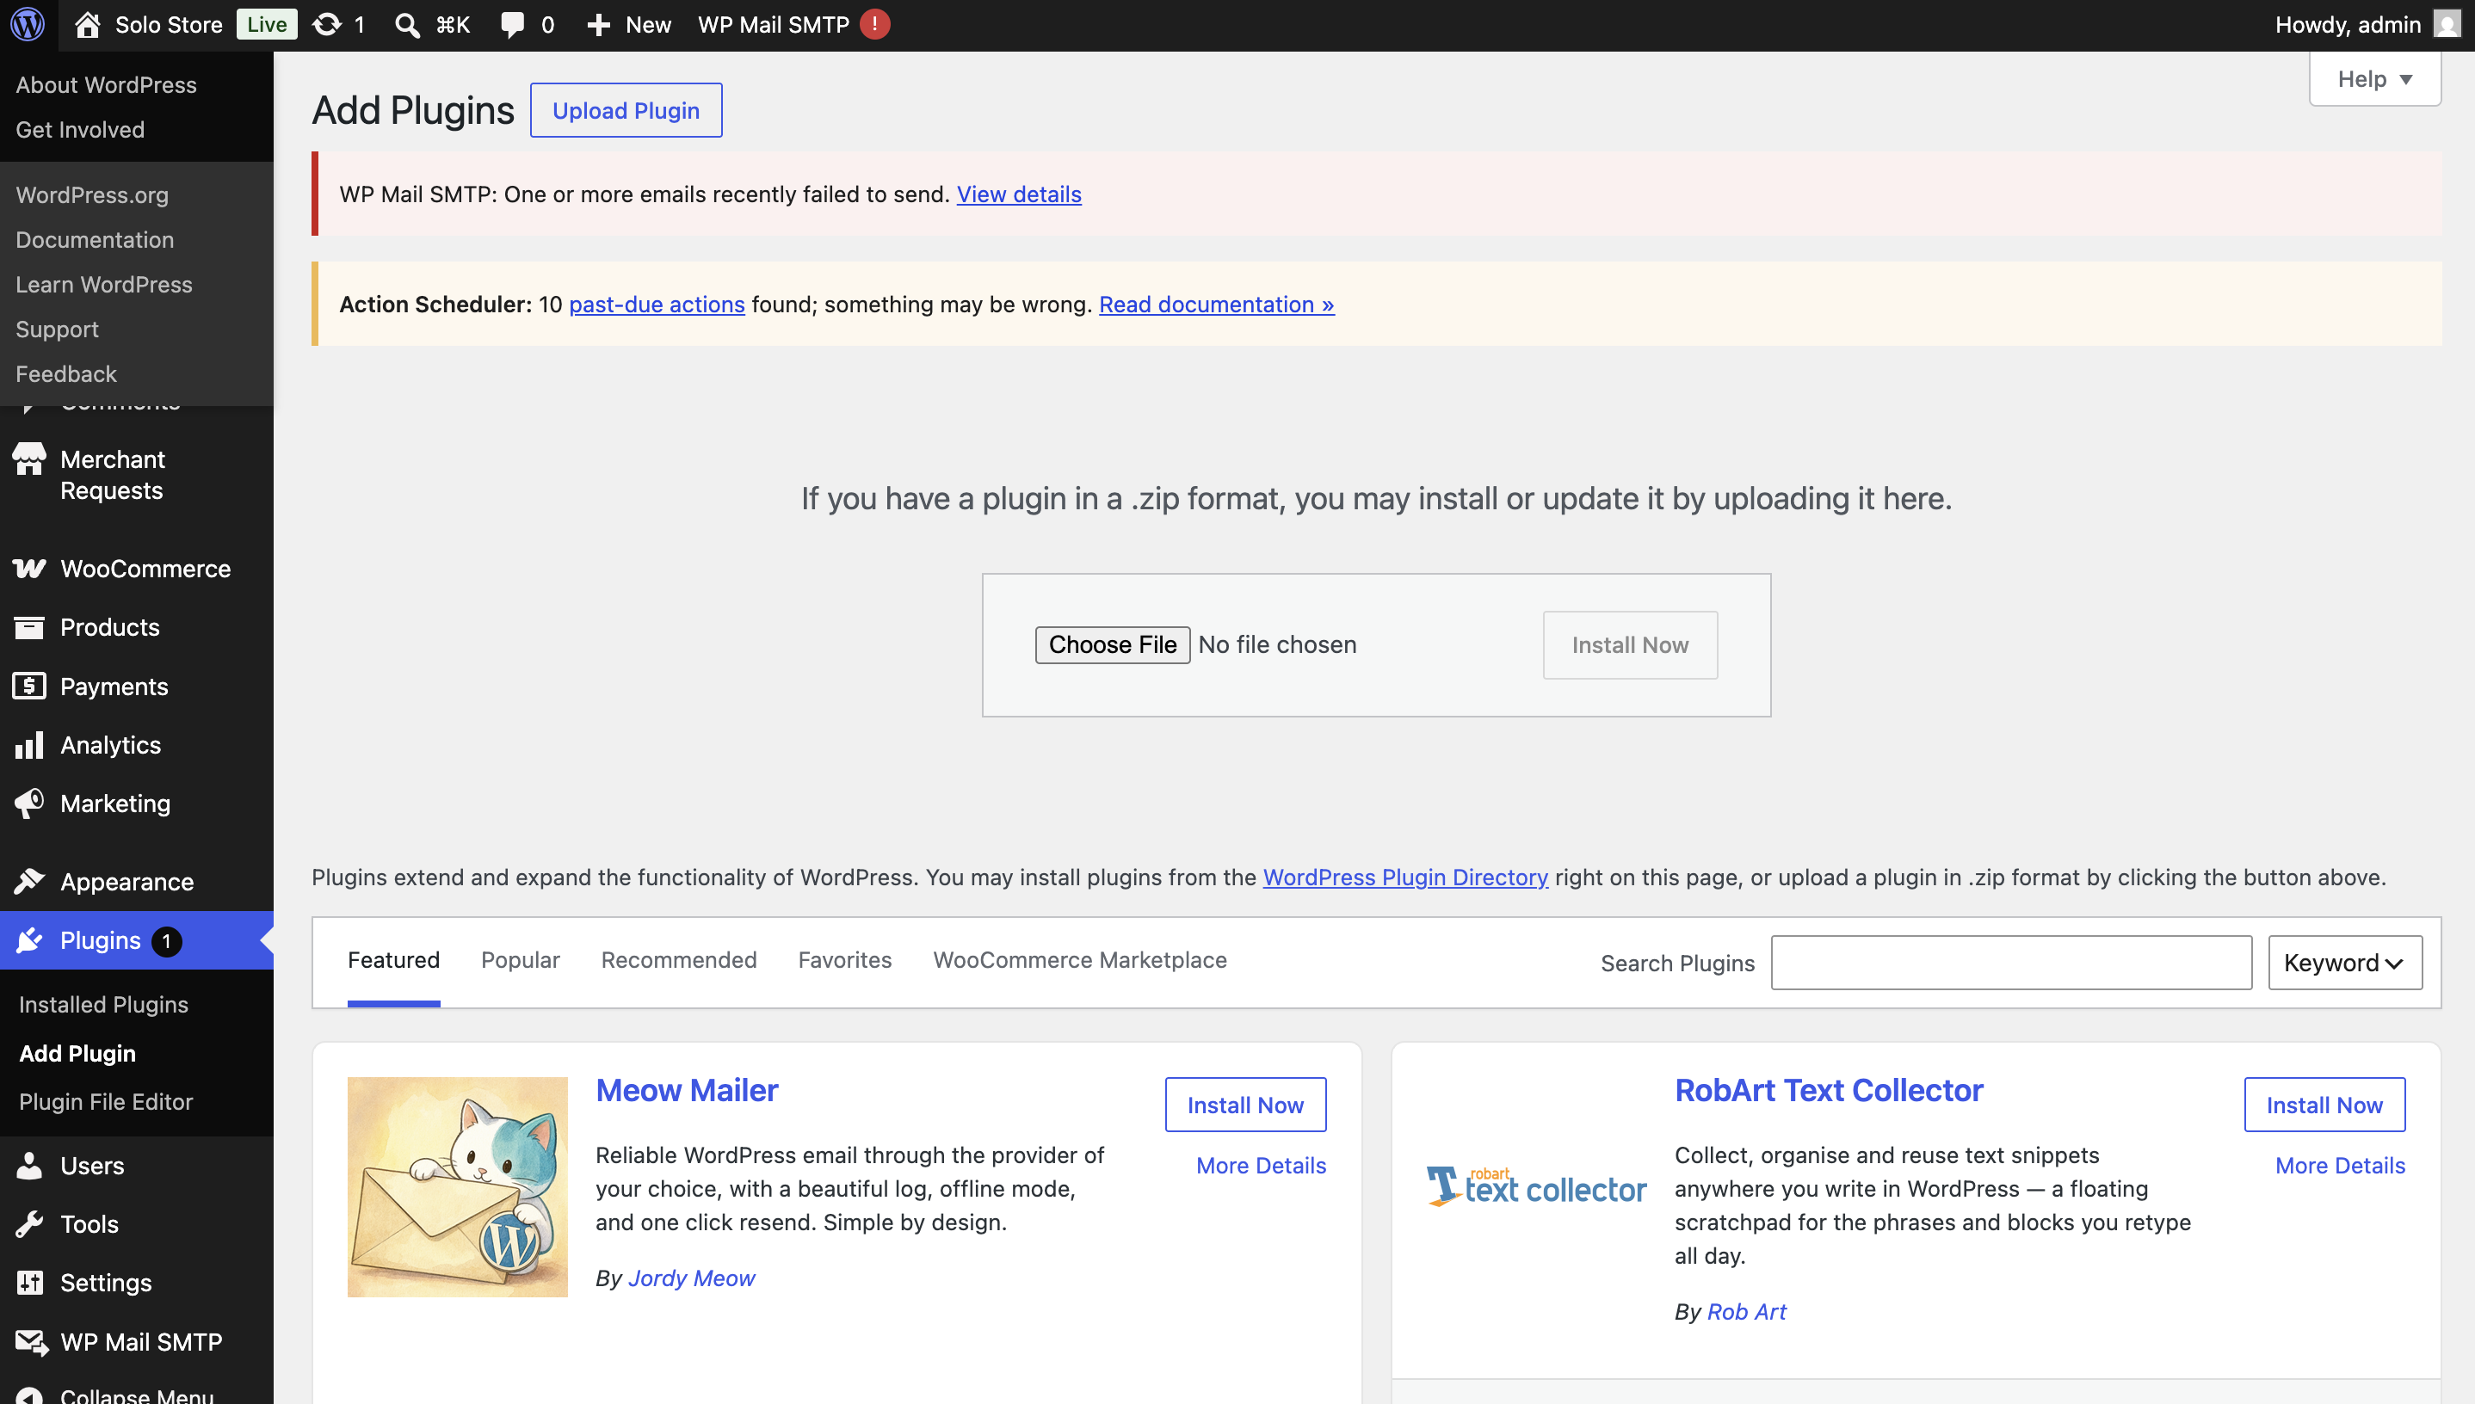Image resolution: width=2475 pixels, height=1404 pixels.
Task: Open WordPress Plugin Directory link
Action: tap(1405, 877)
